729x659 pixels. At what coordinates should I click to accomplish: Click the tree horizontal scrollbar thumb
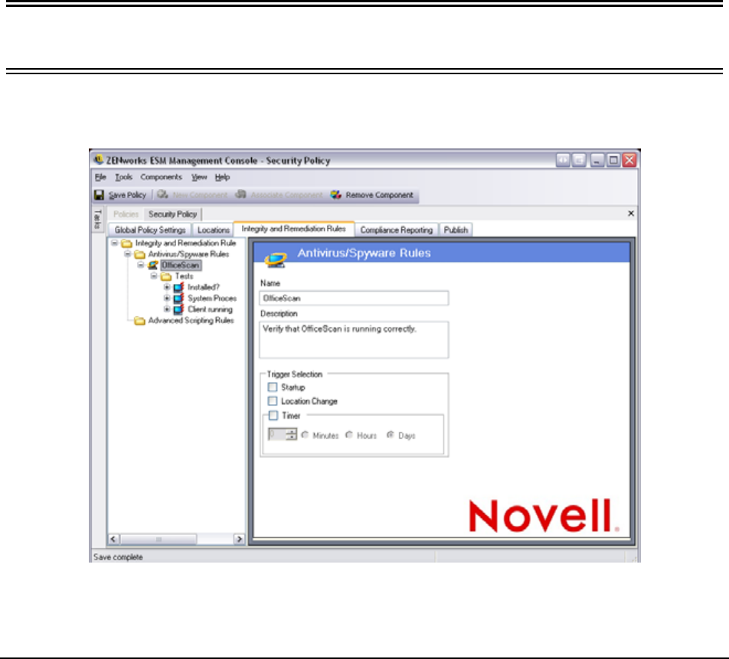click(159, 539)
